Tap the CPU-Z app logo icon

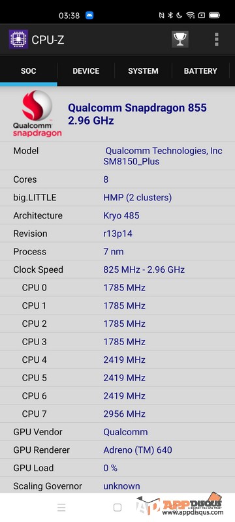coord(18,40)
